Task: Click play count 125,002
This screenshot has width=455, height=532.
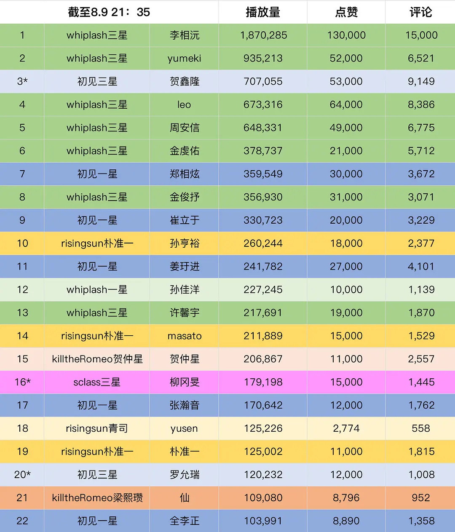Action: click(263, 452)
